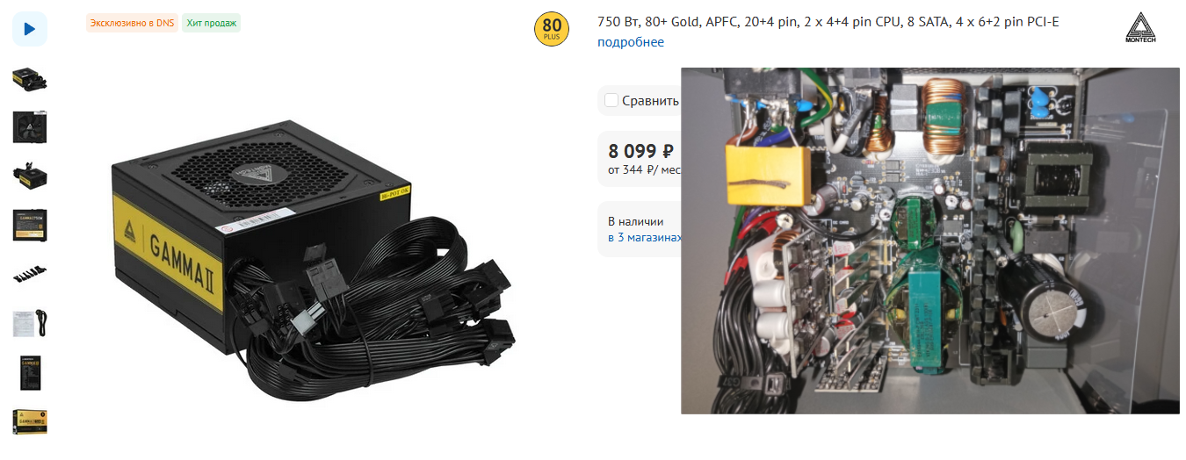The height and width of the screenshot is (460, 1186).
Task: Click the Хит продаж badge
Action: point(212,23)
